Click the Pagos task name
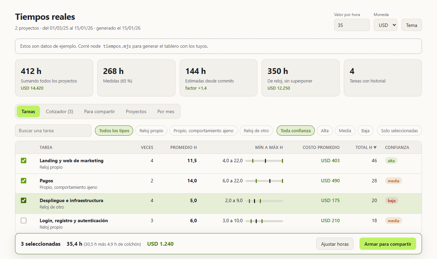The image size is (437, 259). [46, 181]
